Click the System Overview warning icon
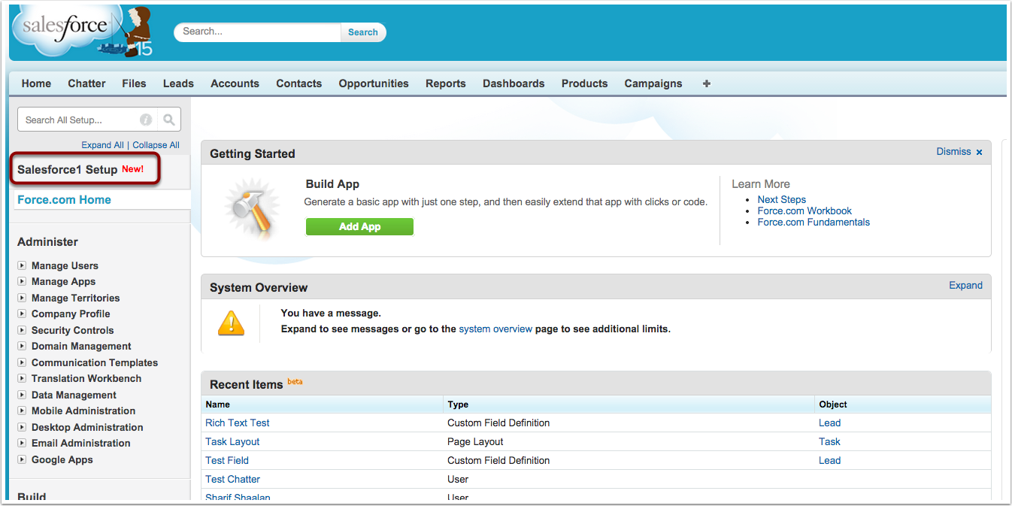This screenshot has height=506, width=1012. (231, 323)
